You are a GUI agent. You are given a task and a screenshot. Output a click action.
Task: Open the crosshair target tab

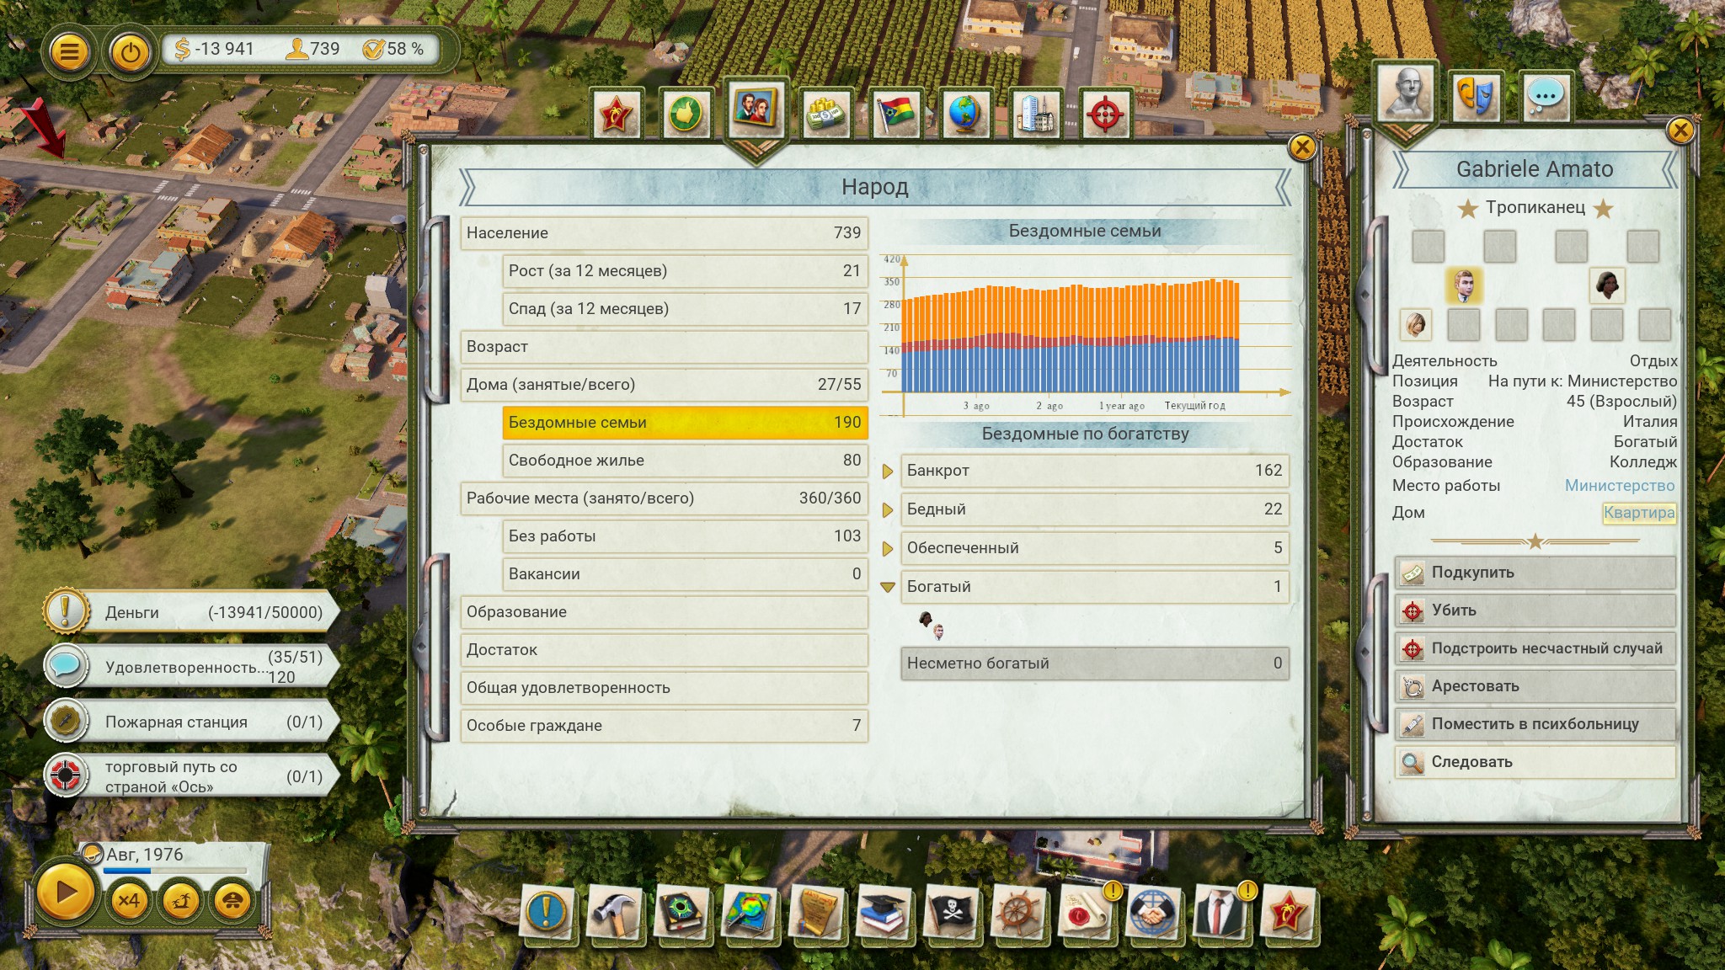tap(1105, 114)
